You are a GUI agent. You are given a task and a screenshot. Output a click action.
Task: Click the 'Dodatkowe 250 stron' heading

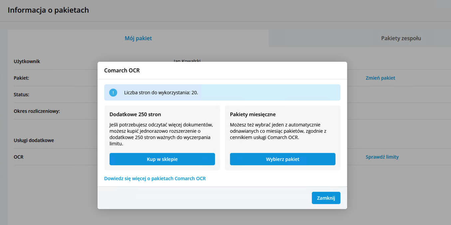[135, 114]
